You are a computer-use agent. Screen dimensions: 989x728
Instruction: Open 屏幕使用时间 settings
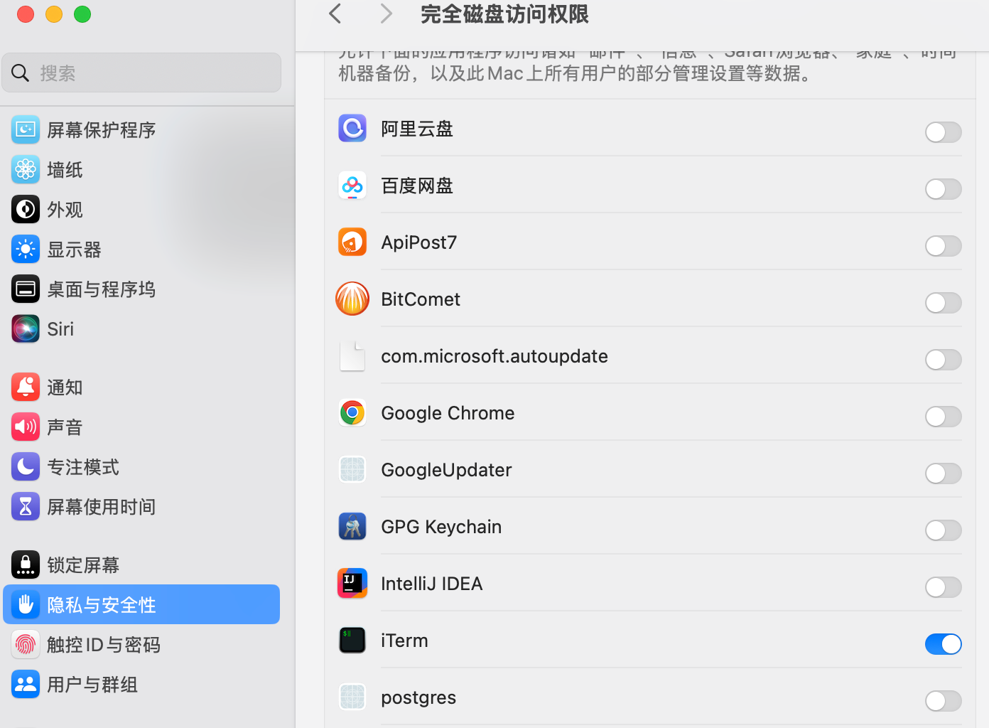point(101,507)
